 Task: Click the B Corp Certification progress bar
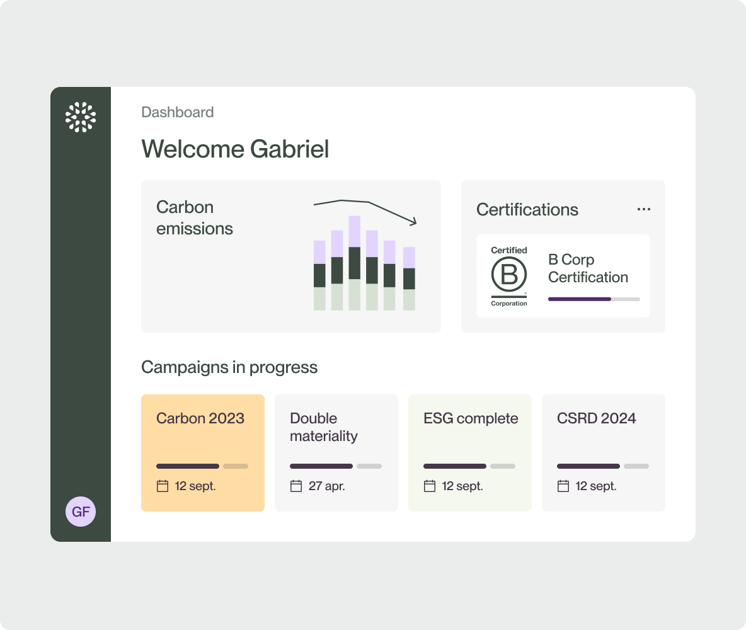click(594, 299)
